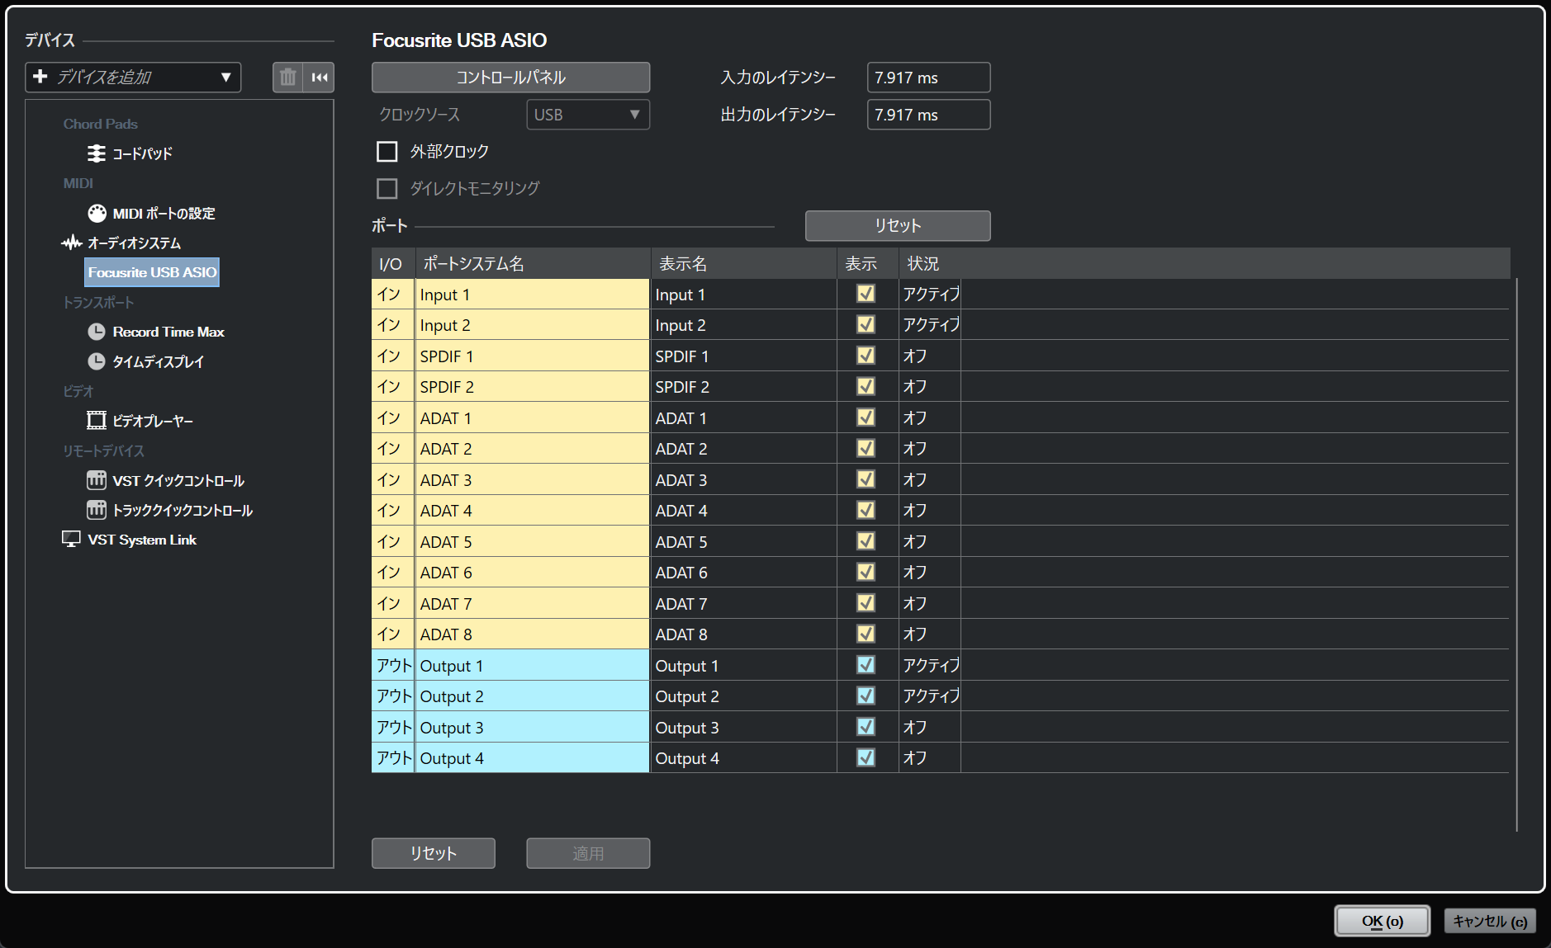Click the コントロールパネル button
This screenshot has height=948, width=1551.
510,78
